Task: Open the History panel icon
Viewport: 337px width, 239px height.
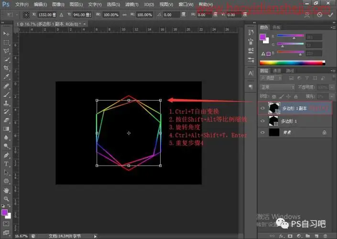Action: [250, 32]
